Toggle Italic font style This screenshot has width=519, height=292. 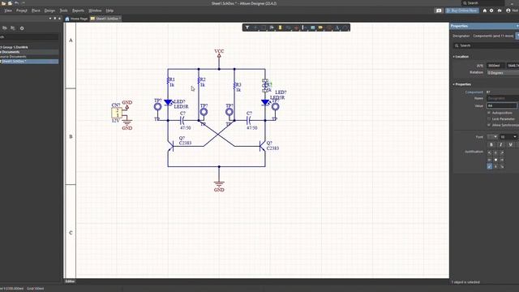coord(501,144)
